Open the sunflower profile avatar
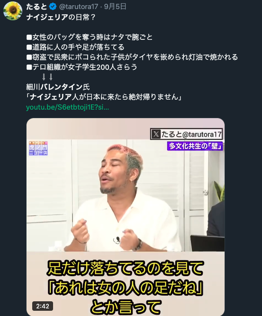The height and width of the screenshot is (316, 262). tap(12, 11)
